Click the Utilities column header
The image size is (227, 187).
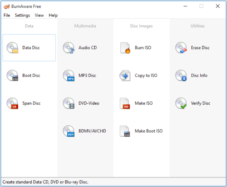tap(198, 26)
